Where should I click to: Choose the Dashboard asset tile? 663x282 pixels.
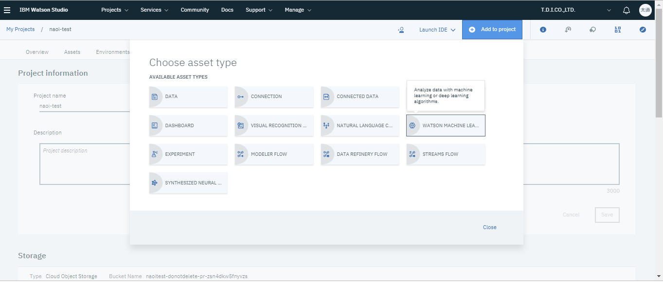(188, 125)
